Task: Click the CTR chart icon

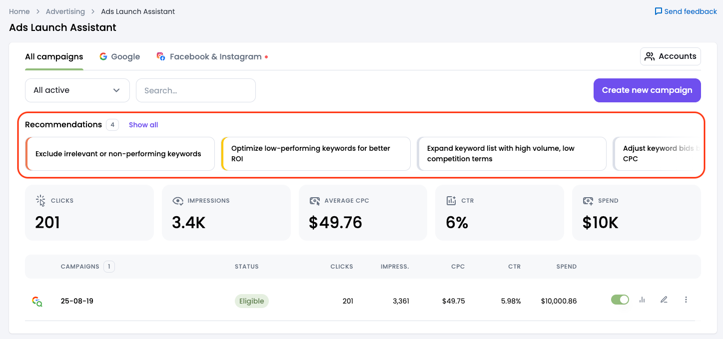Action: (x=451, y=201)
